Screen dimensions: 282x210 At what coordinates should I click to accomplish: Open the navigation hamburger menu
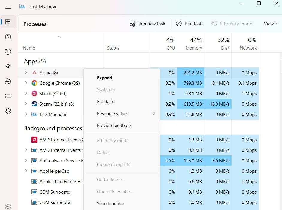coord(8,7)
